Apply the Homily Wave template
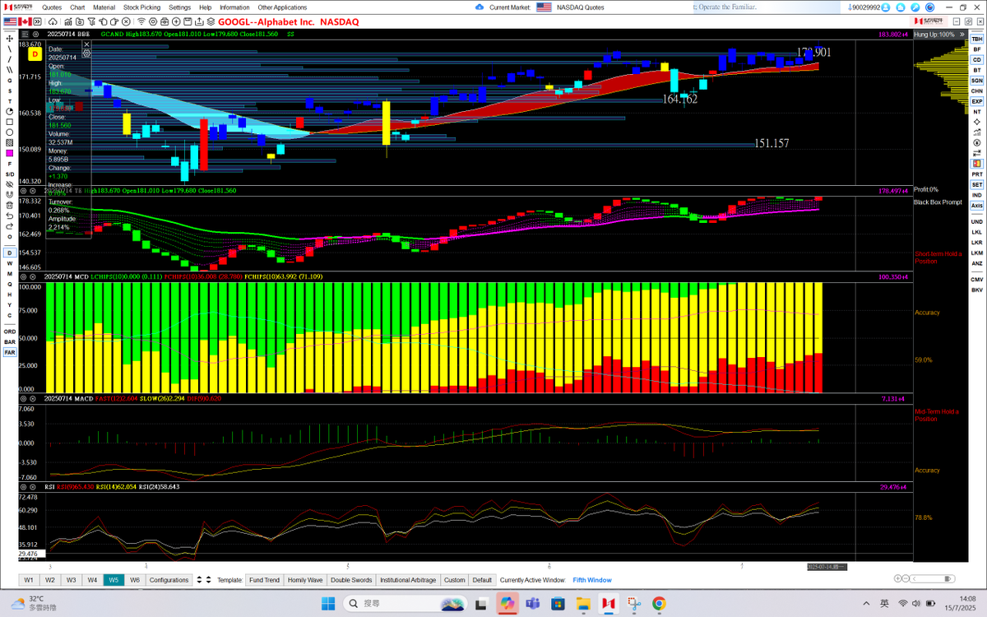 (x=305, y=580)
